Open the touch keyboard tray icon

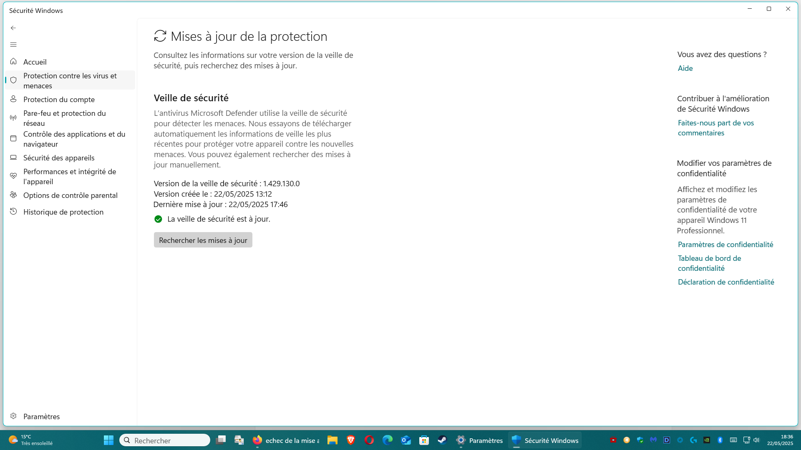(x=733, y=440)
